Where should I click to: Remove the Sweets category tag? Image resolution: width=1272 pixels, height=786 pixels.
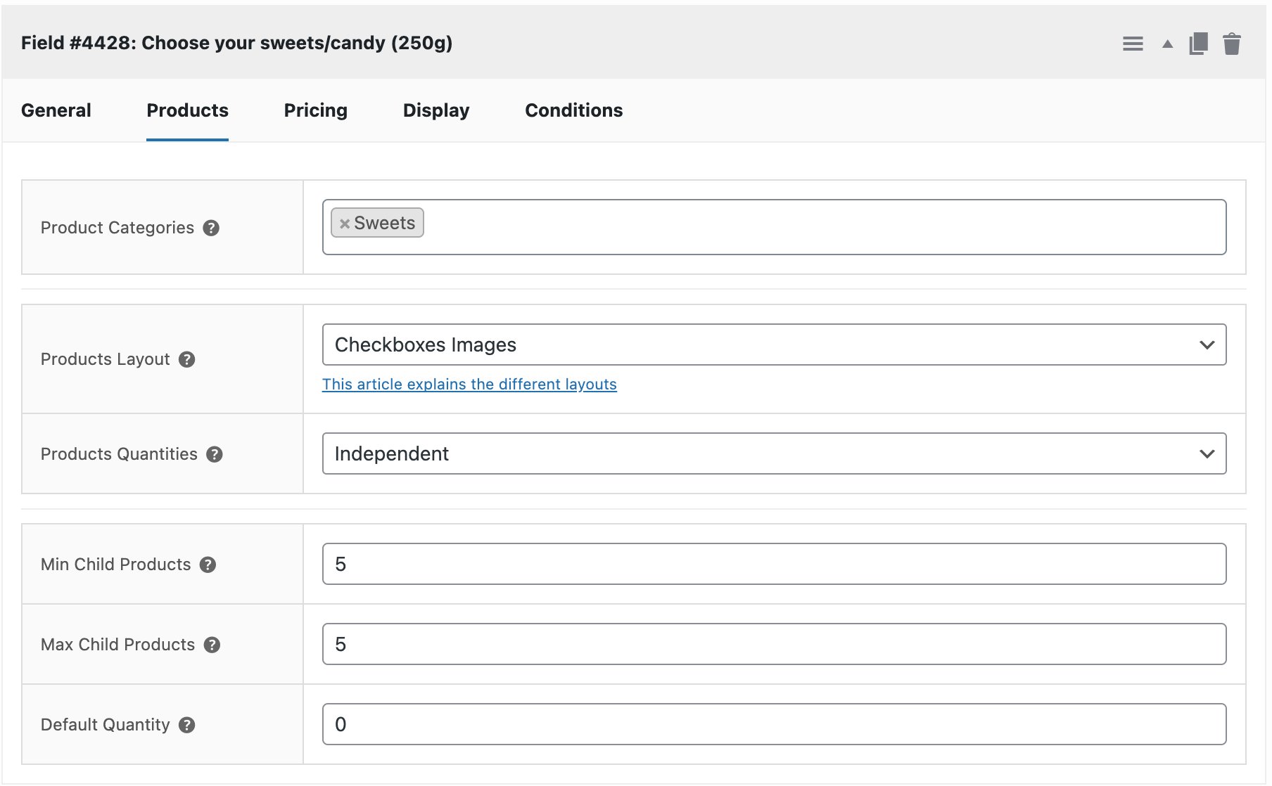tap(344, 223)
